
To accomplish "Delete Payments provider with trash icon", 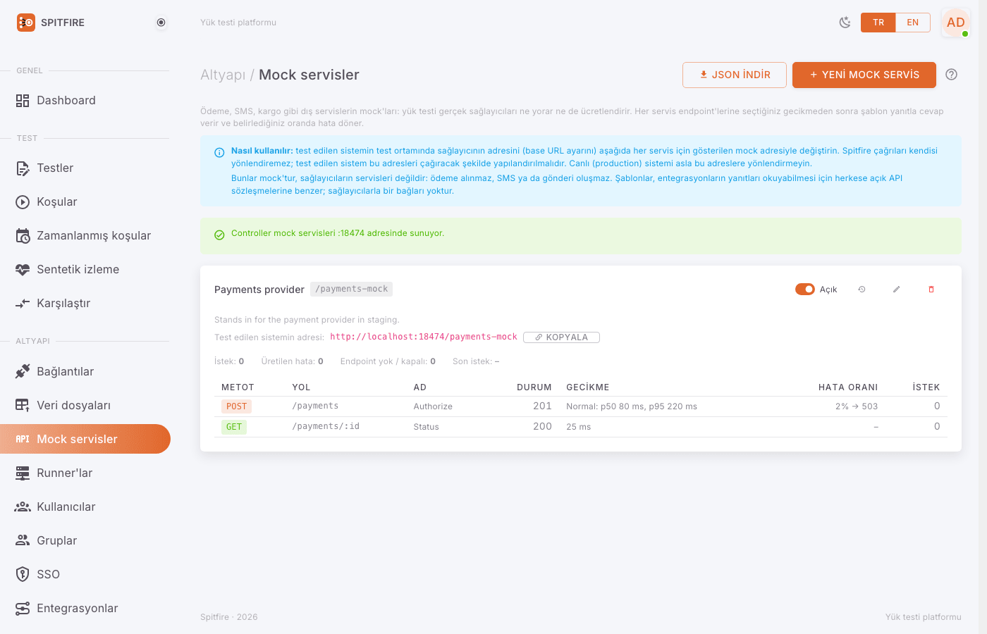I will pos(931,290).
